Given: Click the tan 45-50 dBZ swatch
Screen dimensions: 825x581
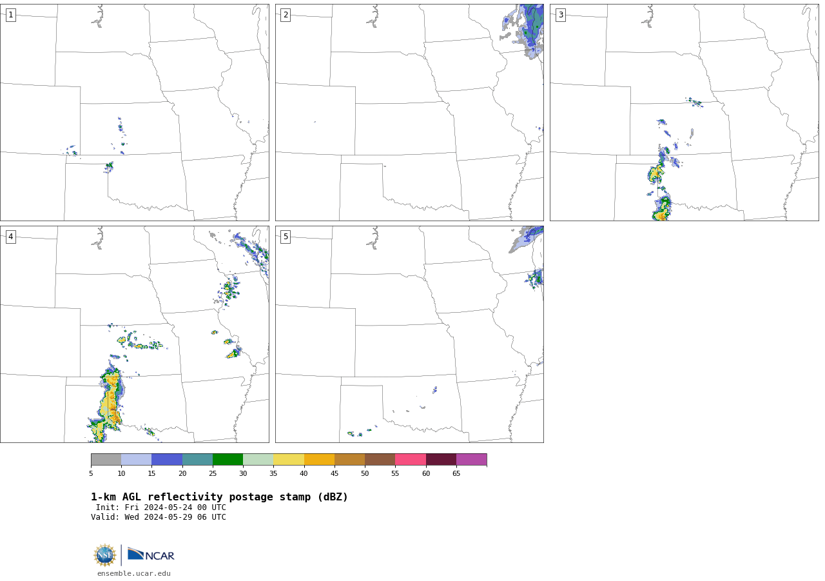Looking at the screenshot, I should pos(350,460).
